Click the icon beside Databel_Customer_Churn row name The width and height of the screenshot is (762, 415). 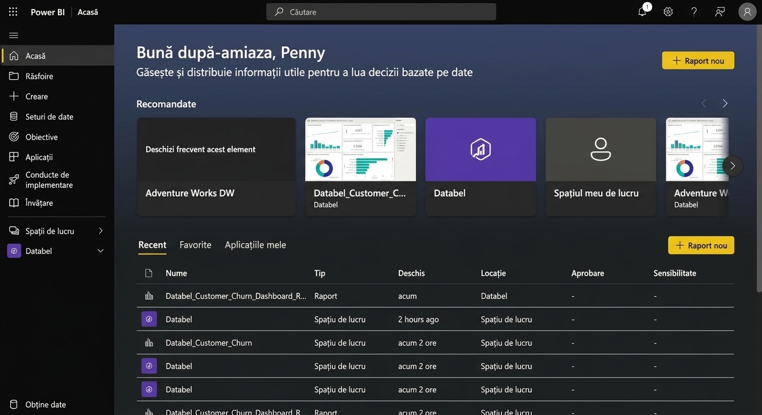[149, 343]
